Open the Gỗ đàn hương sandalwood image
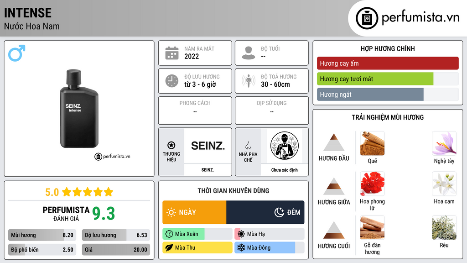 [x=372, y=227]
